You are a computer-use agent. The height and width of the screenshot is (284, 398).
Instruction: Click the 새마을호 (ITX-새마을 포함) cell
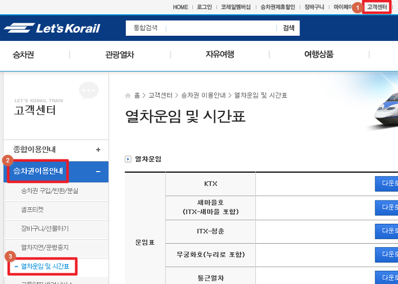pyautogui.click(x=211, y=208)
